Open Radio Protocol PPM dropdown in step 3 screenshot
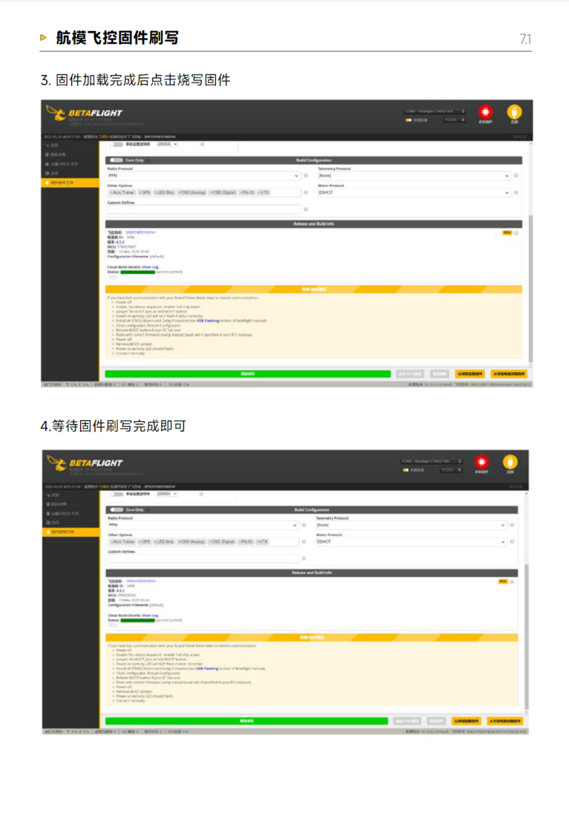The image size is (569, 813). coord(204,176)
